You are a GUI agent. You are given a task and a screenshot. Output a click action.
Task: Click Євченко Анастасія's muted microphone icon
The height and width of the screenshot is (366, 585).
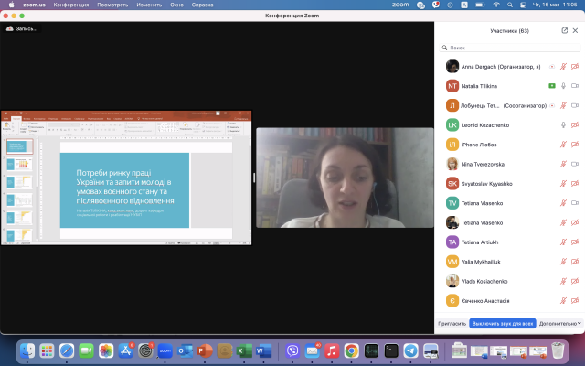click(x=563, y=301)
